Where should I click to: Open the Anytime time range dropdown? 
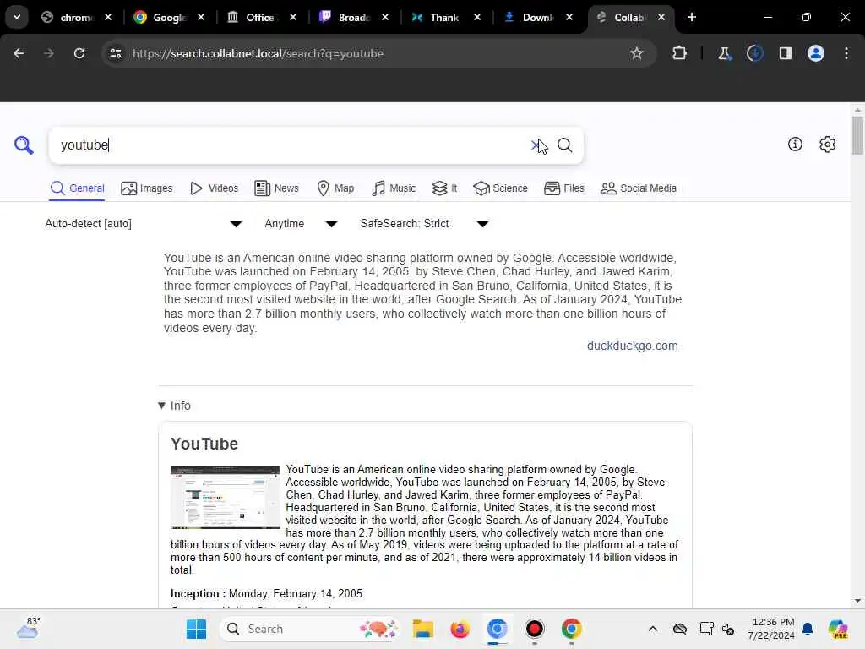[301, 223]
